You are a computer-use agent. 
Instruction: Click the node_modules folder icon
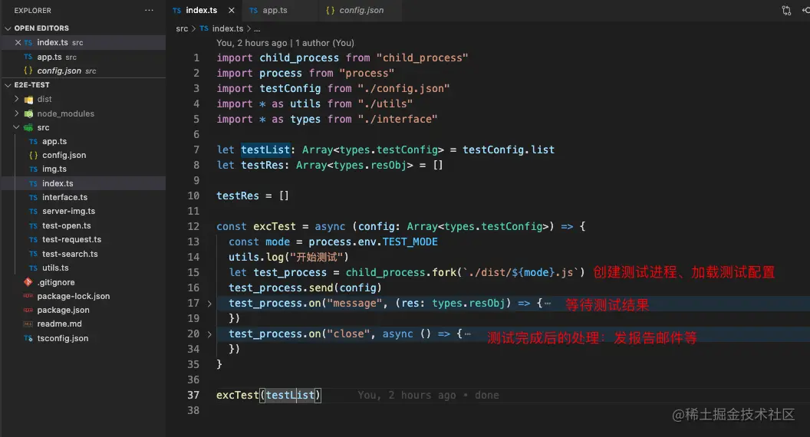(28, 113)
